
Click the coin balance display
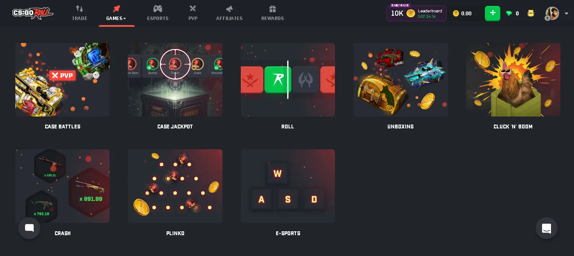click(462, 14)
